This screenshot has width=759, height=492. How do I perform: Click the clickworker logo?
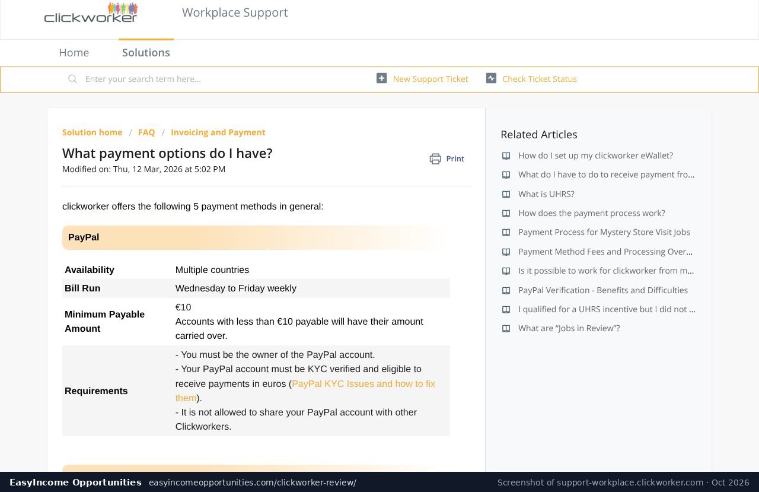tap(91, 12)
